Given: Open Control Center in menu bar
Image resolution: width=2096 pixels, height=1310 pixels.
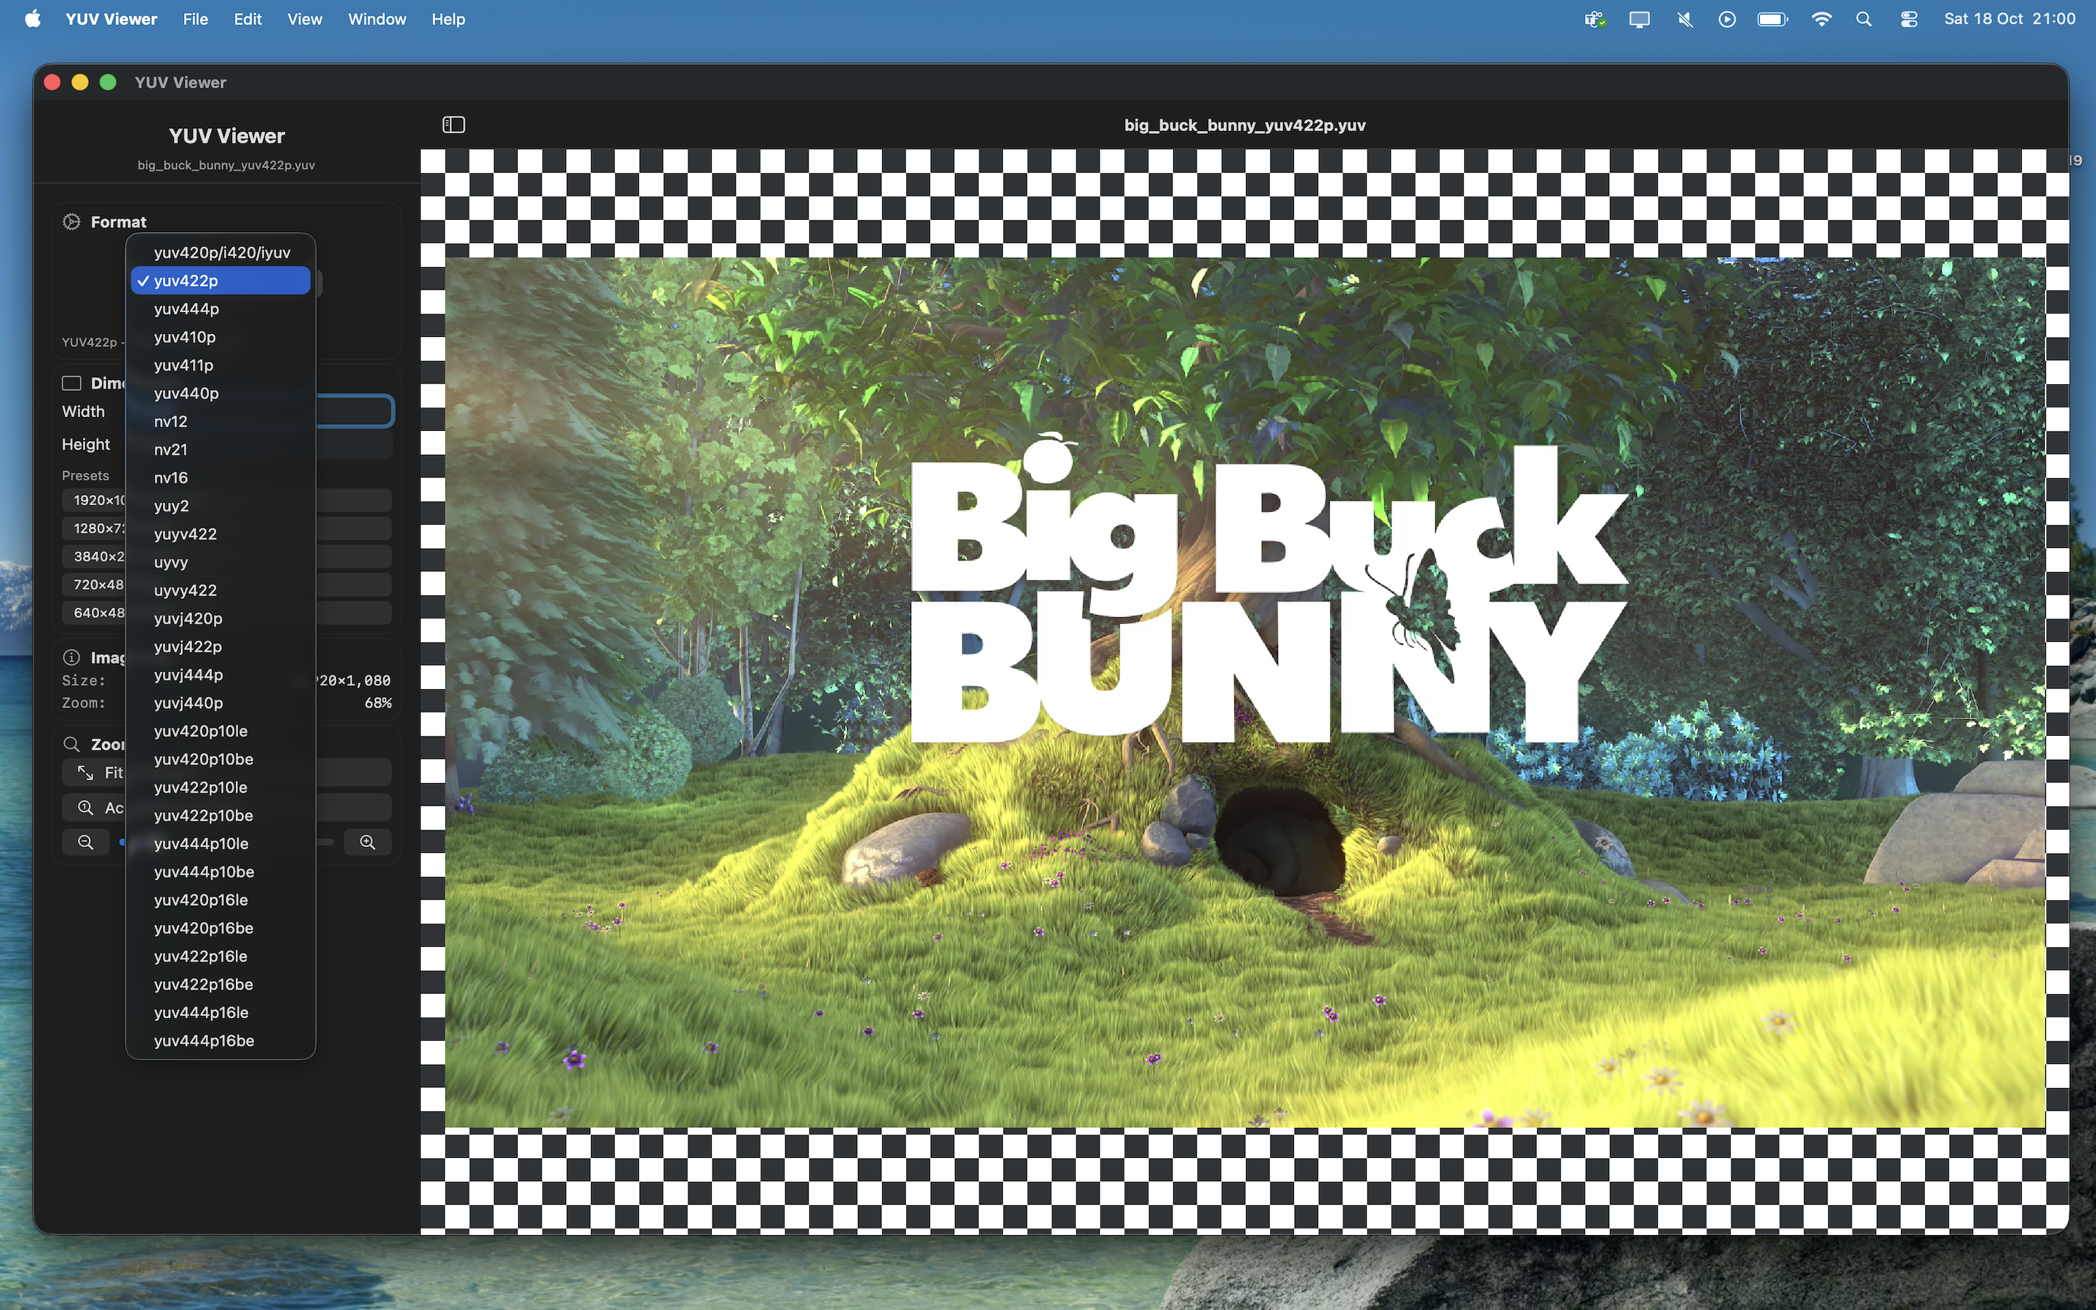Looking at the screenshot, I should [1909, 19].
